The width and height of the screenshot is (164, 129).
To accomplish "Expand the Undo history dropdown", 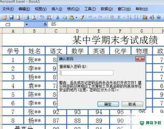I will pos(95,17).
